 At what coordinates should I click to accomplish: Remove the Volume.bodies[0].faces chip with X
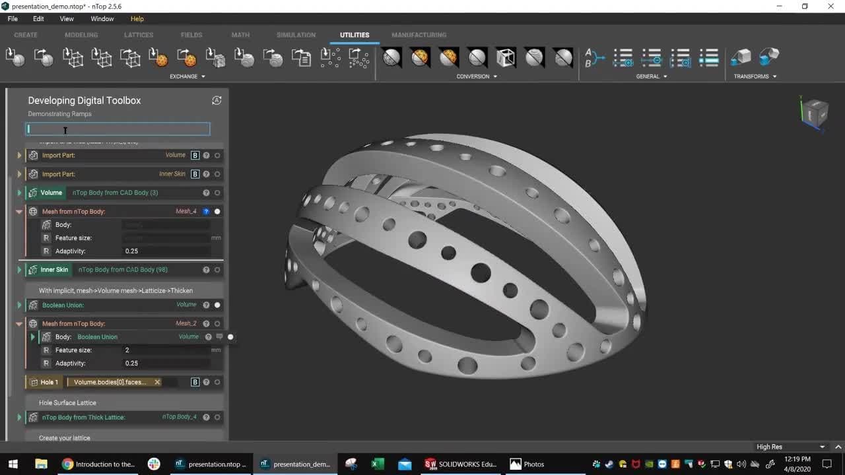157,382
